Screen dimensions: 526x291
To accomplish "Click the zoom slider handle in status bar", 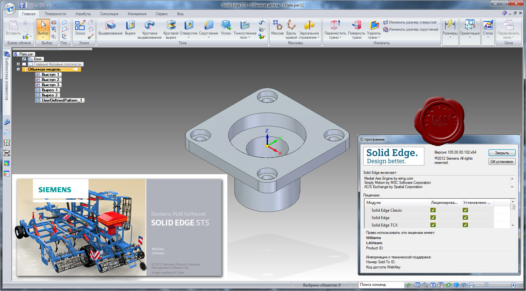I will [x=486, y=285].
